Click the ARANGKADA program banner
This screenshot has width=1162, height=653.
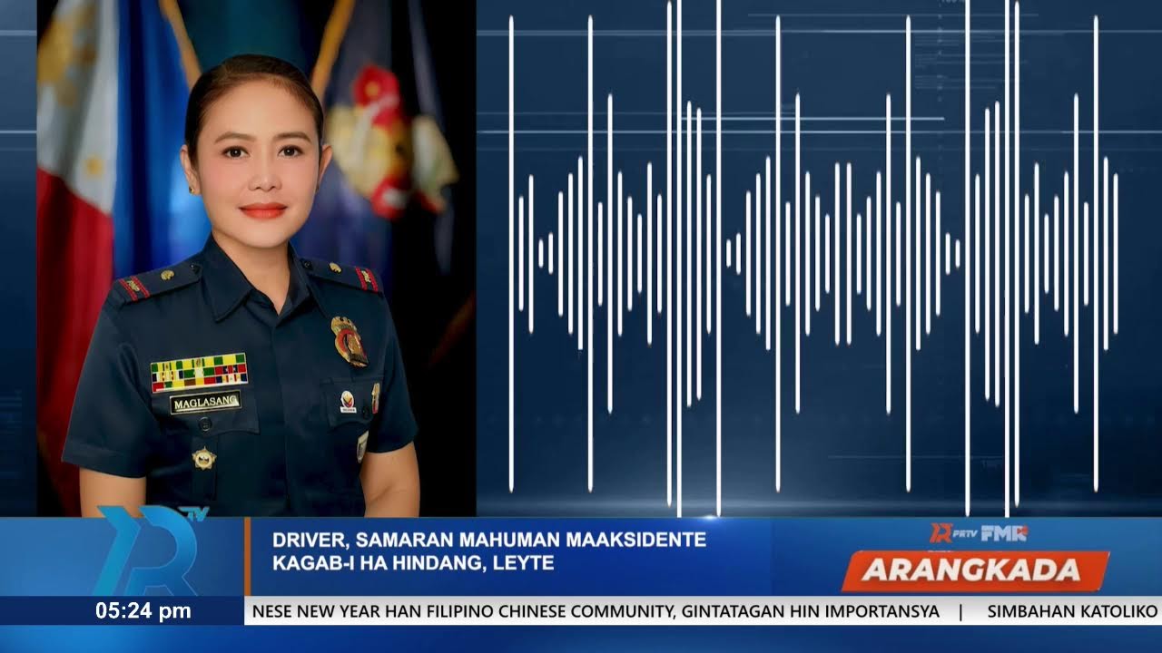(x=975, y=570)
